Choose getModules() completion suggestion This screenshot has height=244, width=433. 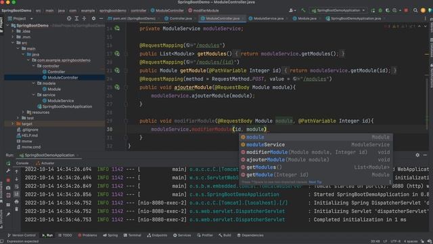pos(315,167)
